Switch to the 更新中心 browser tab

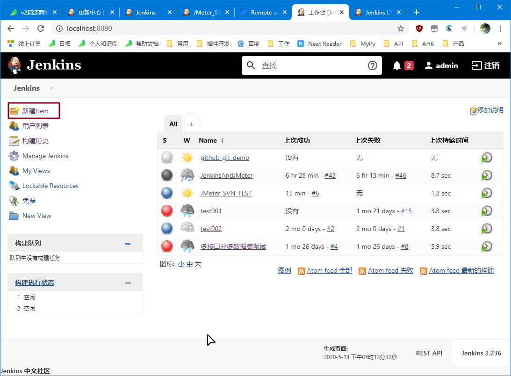[90, 12]
